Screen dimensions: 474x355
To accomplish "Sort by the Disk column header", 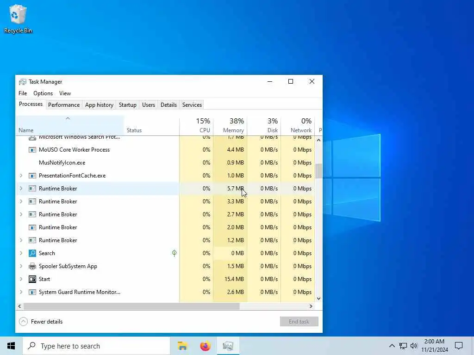I will click(x=264, y=126).
